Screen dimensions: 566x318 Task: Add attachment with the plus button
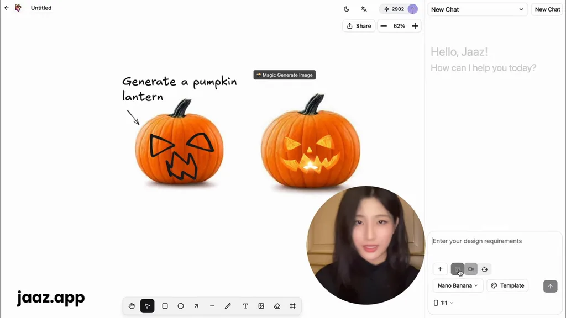(440, 269)
